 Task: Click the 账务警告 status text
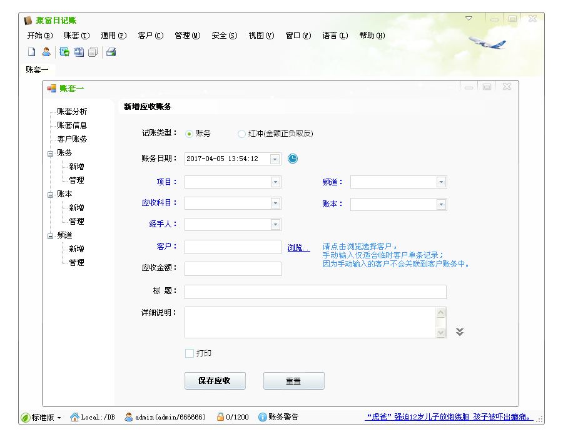pyautogui.click(x=283, y=417)
